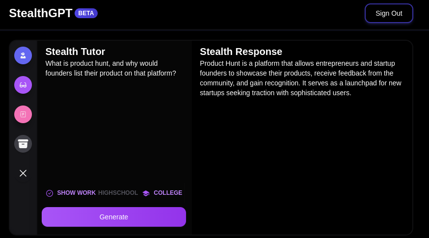Open the Stealth Tutor sidebar icon
429x238 pixels.
tap(23, 55)
